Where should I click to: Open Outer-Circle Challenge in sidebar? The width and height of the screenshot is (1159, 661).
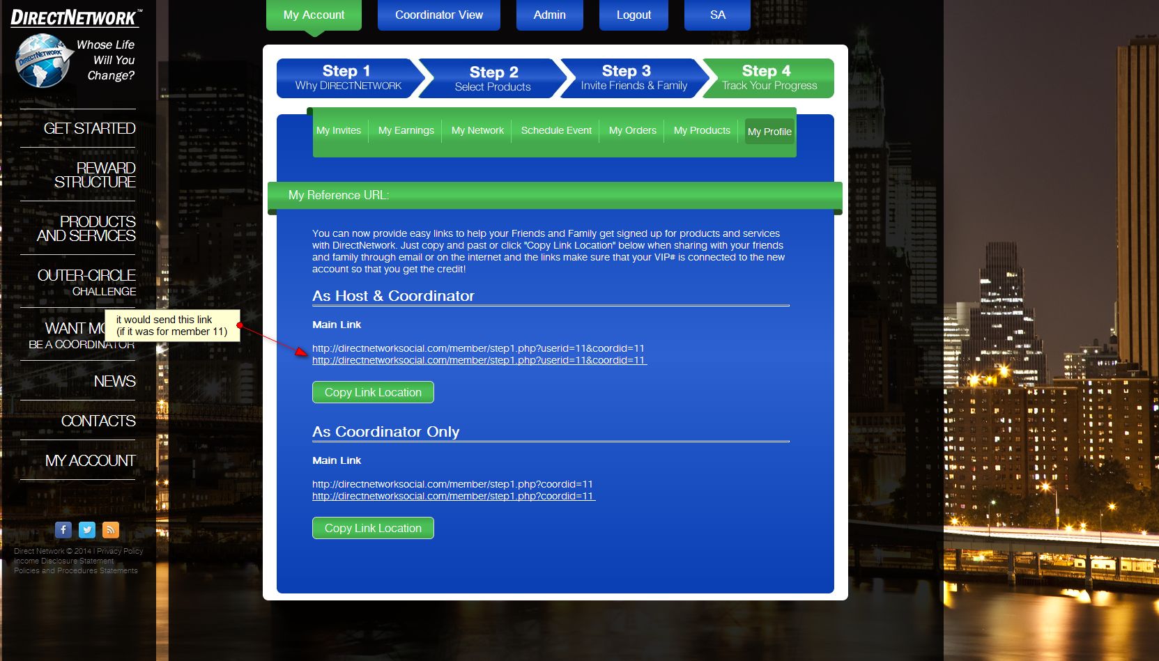pos(86,282)
